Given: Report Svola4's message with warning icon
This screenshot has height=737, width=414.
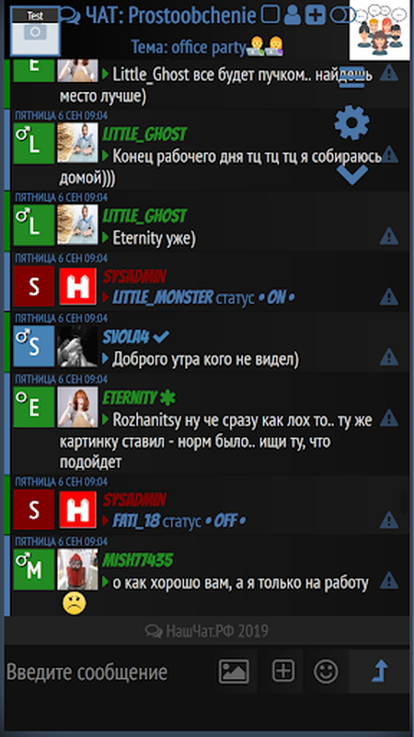Looking at the screenshot, I should [x=389, y=357].
